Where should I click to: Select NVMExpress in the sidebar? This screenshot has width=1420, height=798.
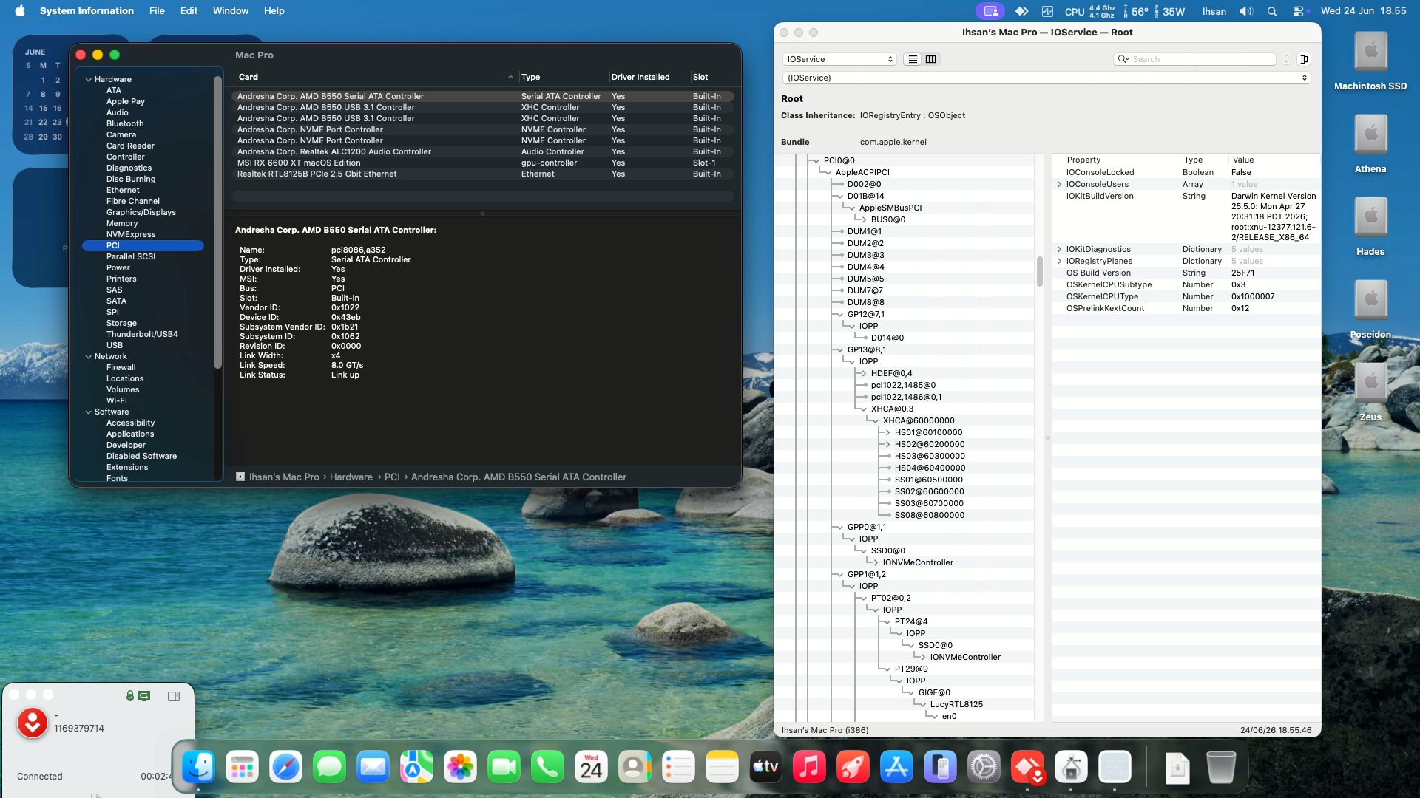[131, 235]
